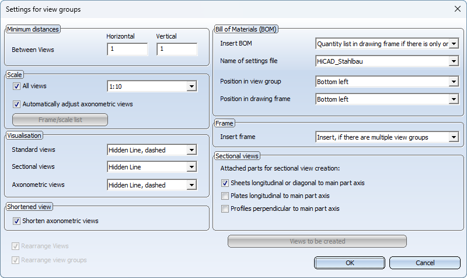Image resolution: width=467 pixels, height=278 pixels.
Task: Toggle Shorten axonometric views checkbox
Action: (16, 221)
